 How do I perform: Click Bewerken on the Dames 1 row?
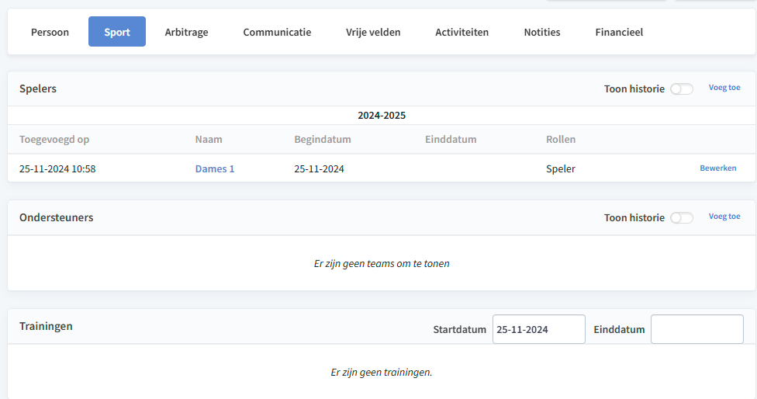pos(718,168)
